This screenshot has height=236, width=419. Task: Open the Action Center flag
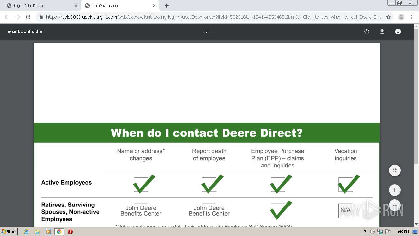pos(388,232)
